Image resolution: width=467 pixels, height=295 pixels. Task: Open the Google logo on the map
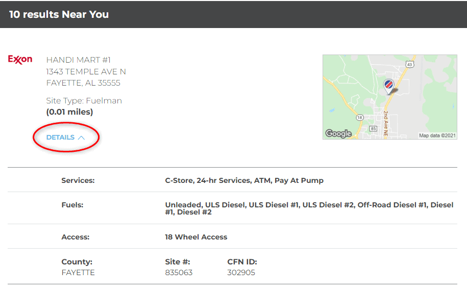pos(338,133)
